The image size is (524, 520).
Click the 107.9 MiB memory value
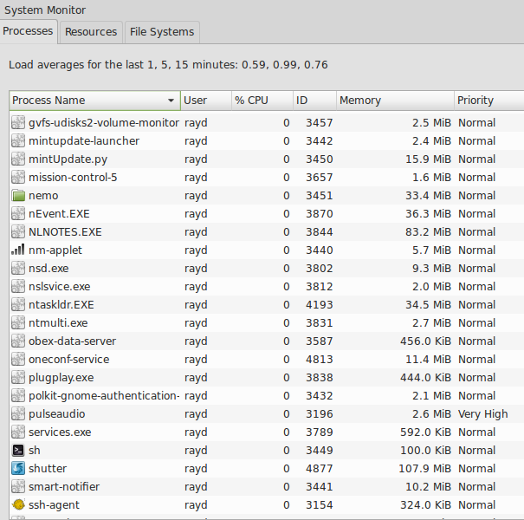pos(424,469)
